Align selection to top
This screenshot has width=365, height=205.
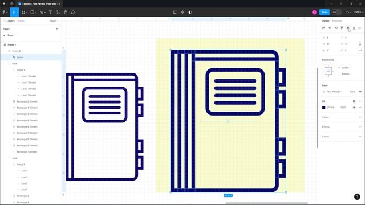click(x=342, y=28)
